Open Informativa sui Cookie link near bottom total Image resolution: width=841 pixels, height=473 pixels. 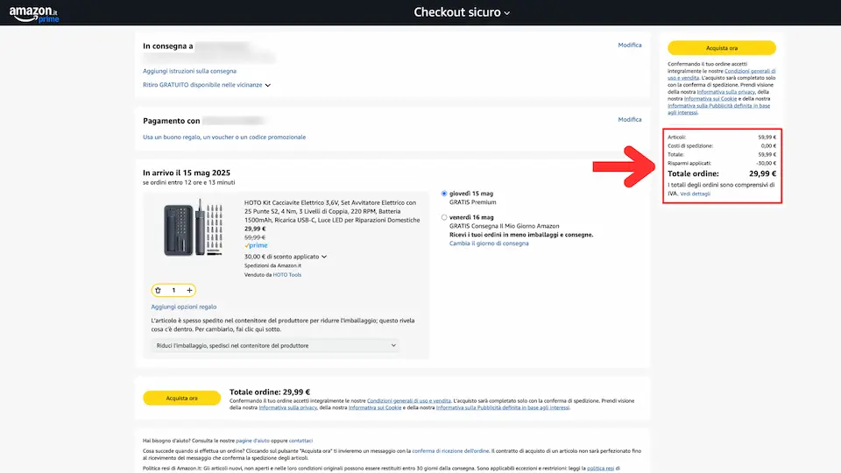[x=375, y=407]
